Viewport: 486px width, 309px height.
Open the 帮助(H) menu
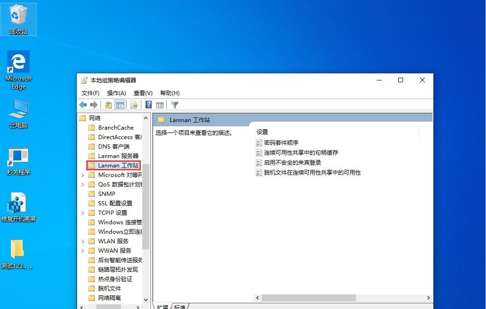(x=170, y=93)
